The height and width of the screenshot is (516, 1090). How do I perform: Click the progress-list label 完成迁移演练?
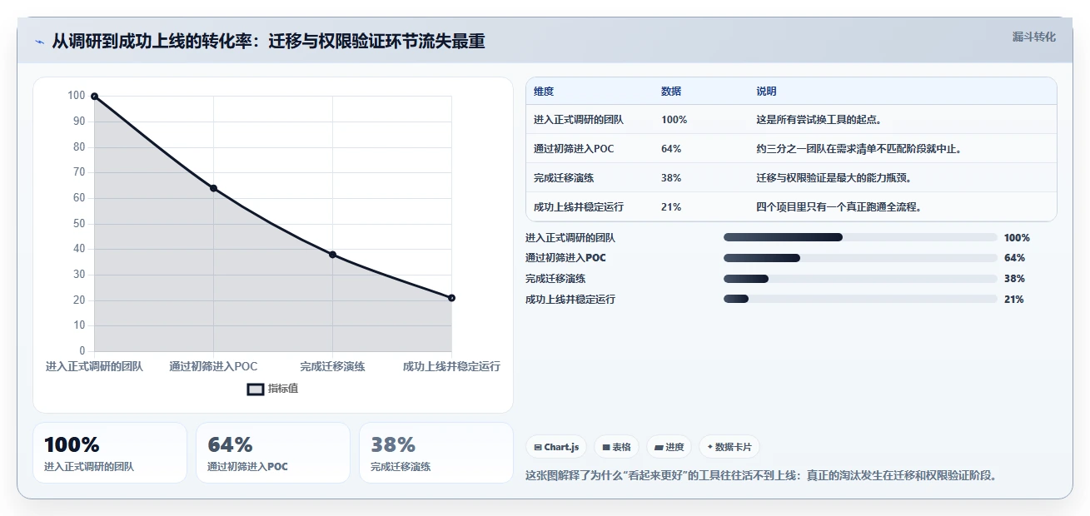[x=555, y=279]
